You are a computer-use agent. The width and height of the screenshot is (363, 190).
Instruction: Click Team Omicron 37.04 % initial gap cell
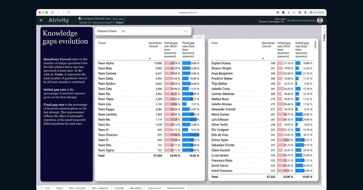172,135
